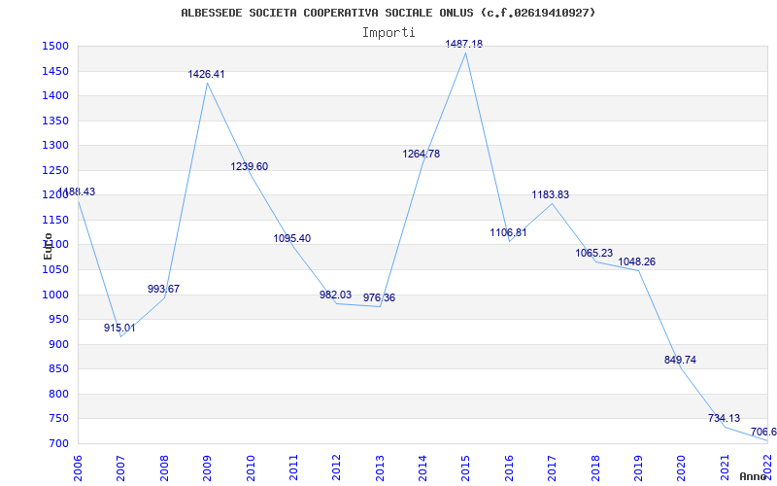
Task: Click the 1500 y-axis tick label
Action: pos(56,47)
